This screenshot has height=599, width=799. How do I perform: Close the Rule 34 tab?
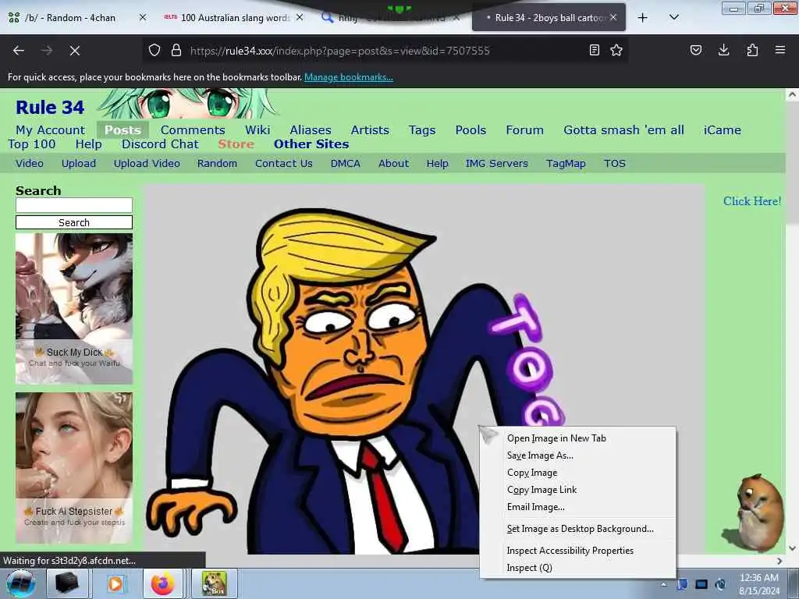click(x=613, y=17)
